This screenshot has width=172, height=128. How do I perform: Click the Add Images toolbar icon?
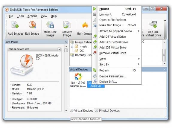(x=15, y=25)
